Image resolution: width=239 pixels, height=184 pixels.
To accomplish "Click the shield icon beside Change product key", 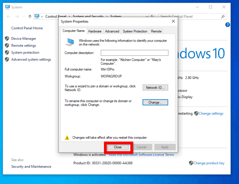I will 191,163.
